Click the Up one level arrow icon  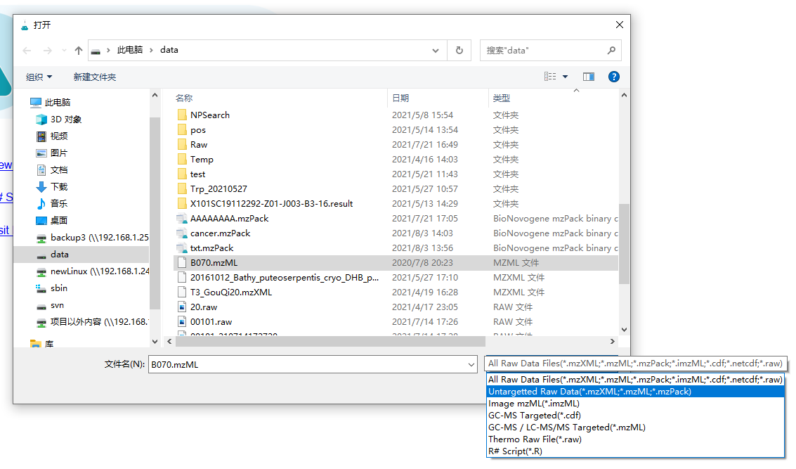coord(79,51)
